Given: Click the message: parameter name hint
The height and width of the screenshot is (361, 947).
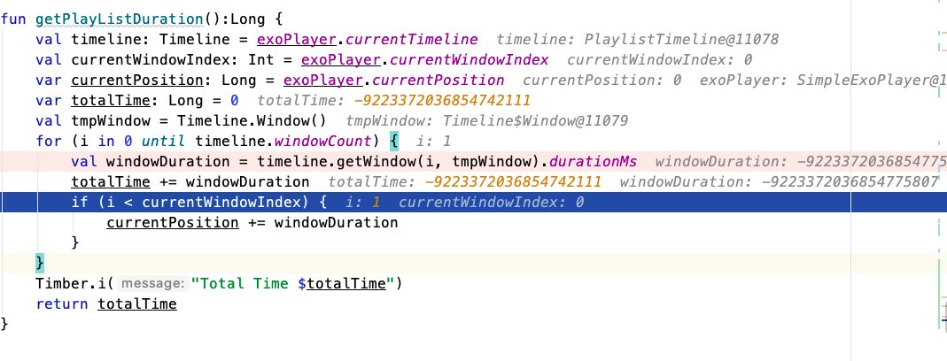Looking at the screenshot, I should [152, 284].
